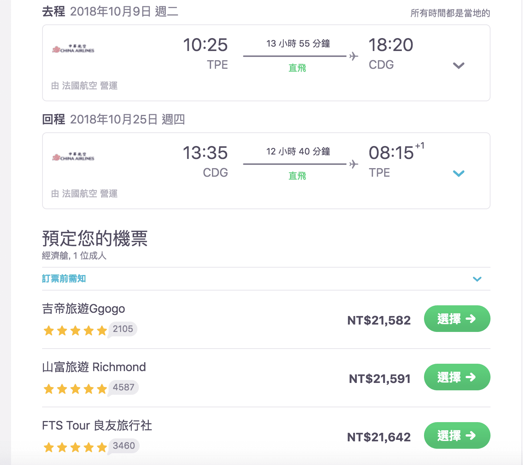
Task: Click the 直飛 label on the return flight
Action: [x=297, y=176]
